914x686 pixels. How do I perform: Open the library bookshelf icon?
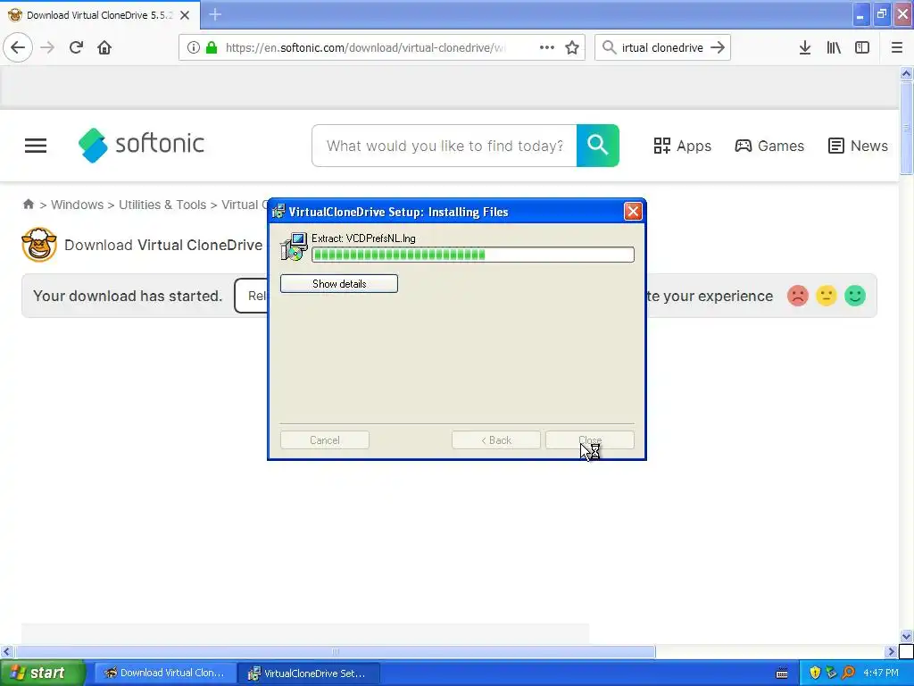coord(834,47)
